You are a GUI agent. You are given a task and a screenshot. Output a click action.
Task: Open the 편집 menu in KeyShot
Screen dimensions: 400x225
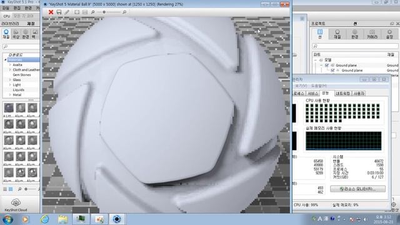coord(17,8)
